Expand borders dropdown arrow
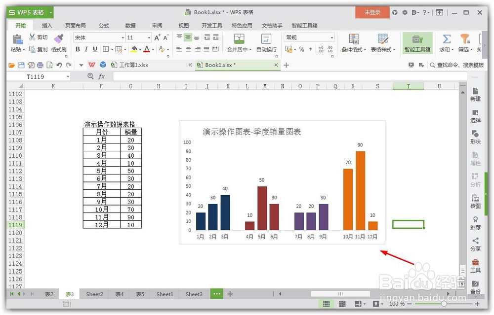Screen dimensions: 494x315 tap(112, 49)
